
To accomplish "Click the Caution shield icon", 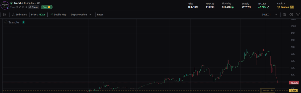I will pos(278,7).
